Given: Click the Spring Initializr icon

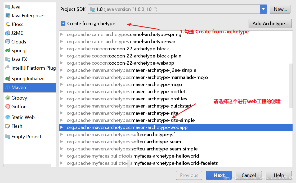Looking at the screenshot, I should 8,79.
